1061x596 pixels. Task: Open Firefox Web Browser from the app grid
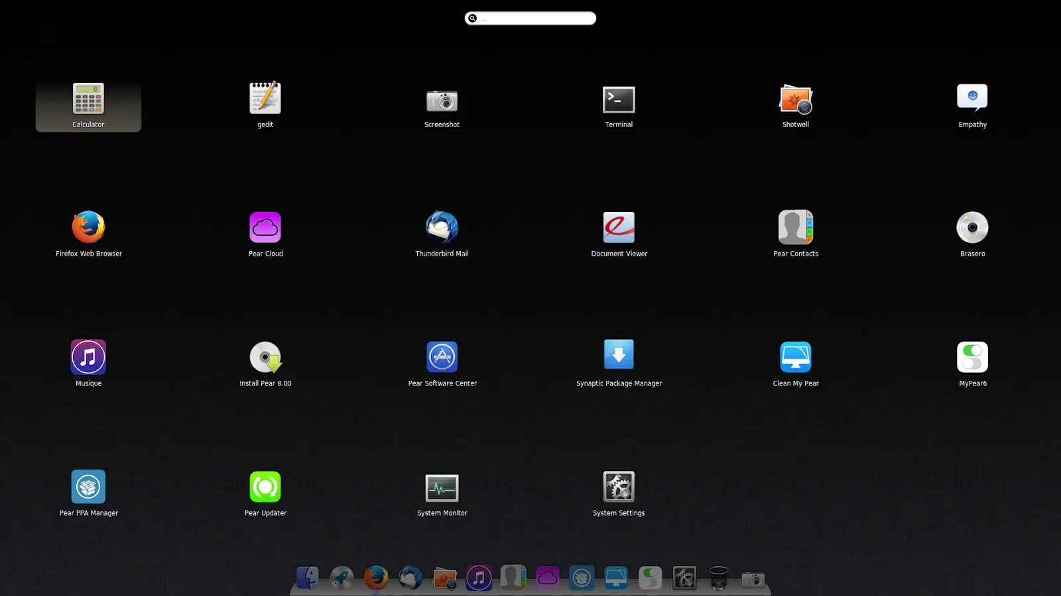pyautogui.click(x=88, y=234)
